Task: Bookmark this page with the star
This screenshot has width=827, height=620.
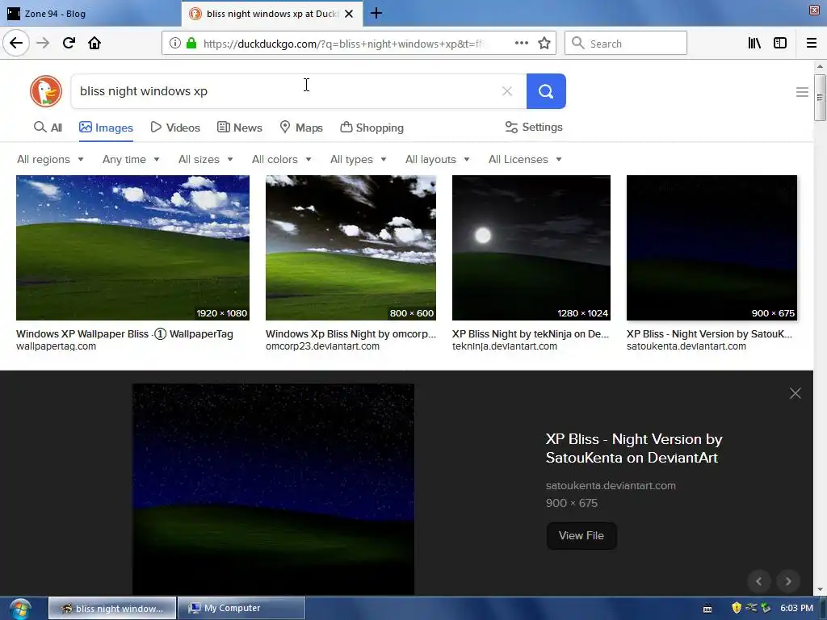Action: tap(544, 44)
